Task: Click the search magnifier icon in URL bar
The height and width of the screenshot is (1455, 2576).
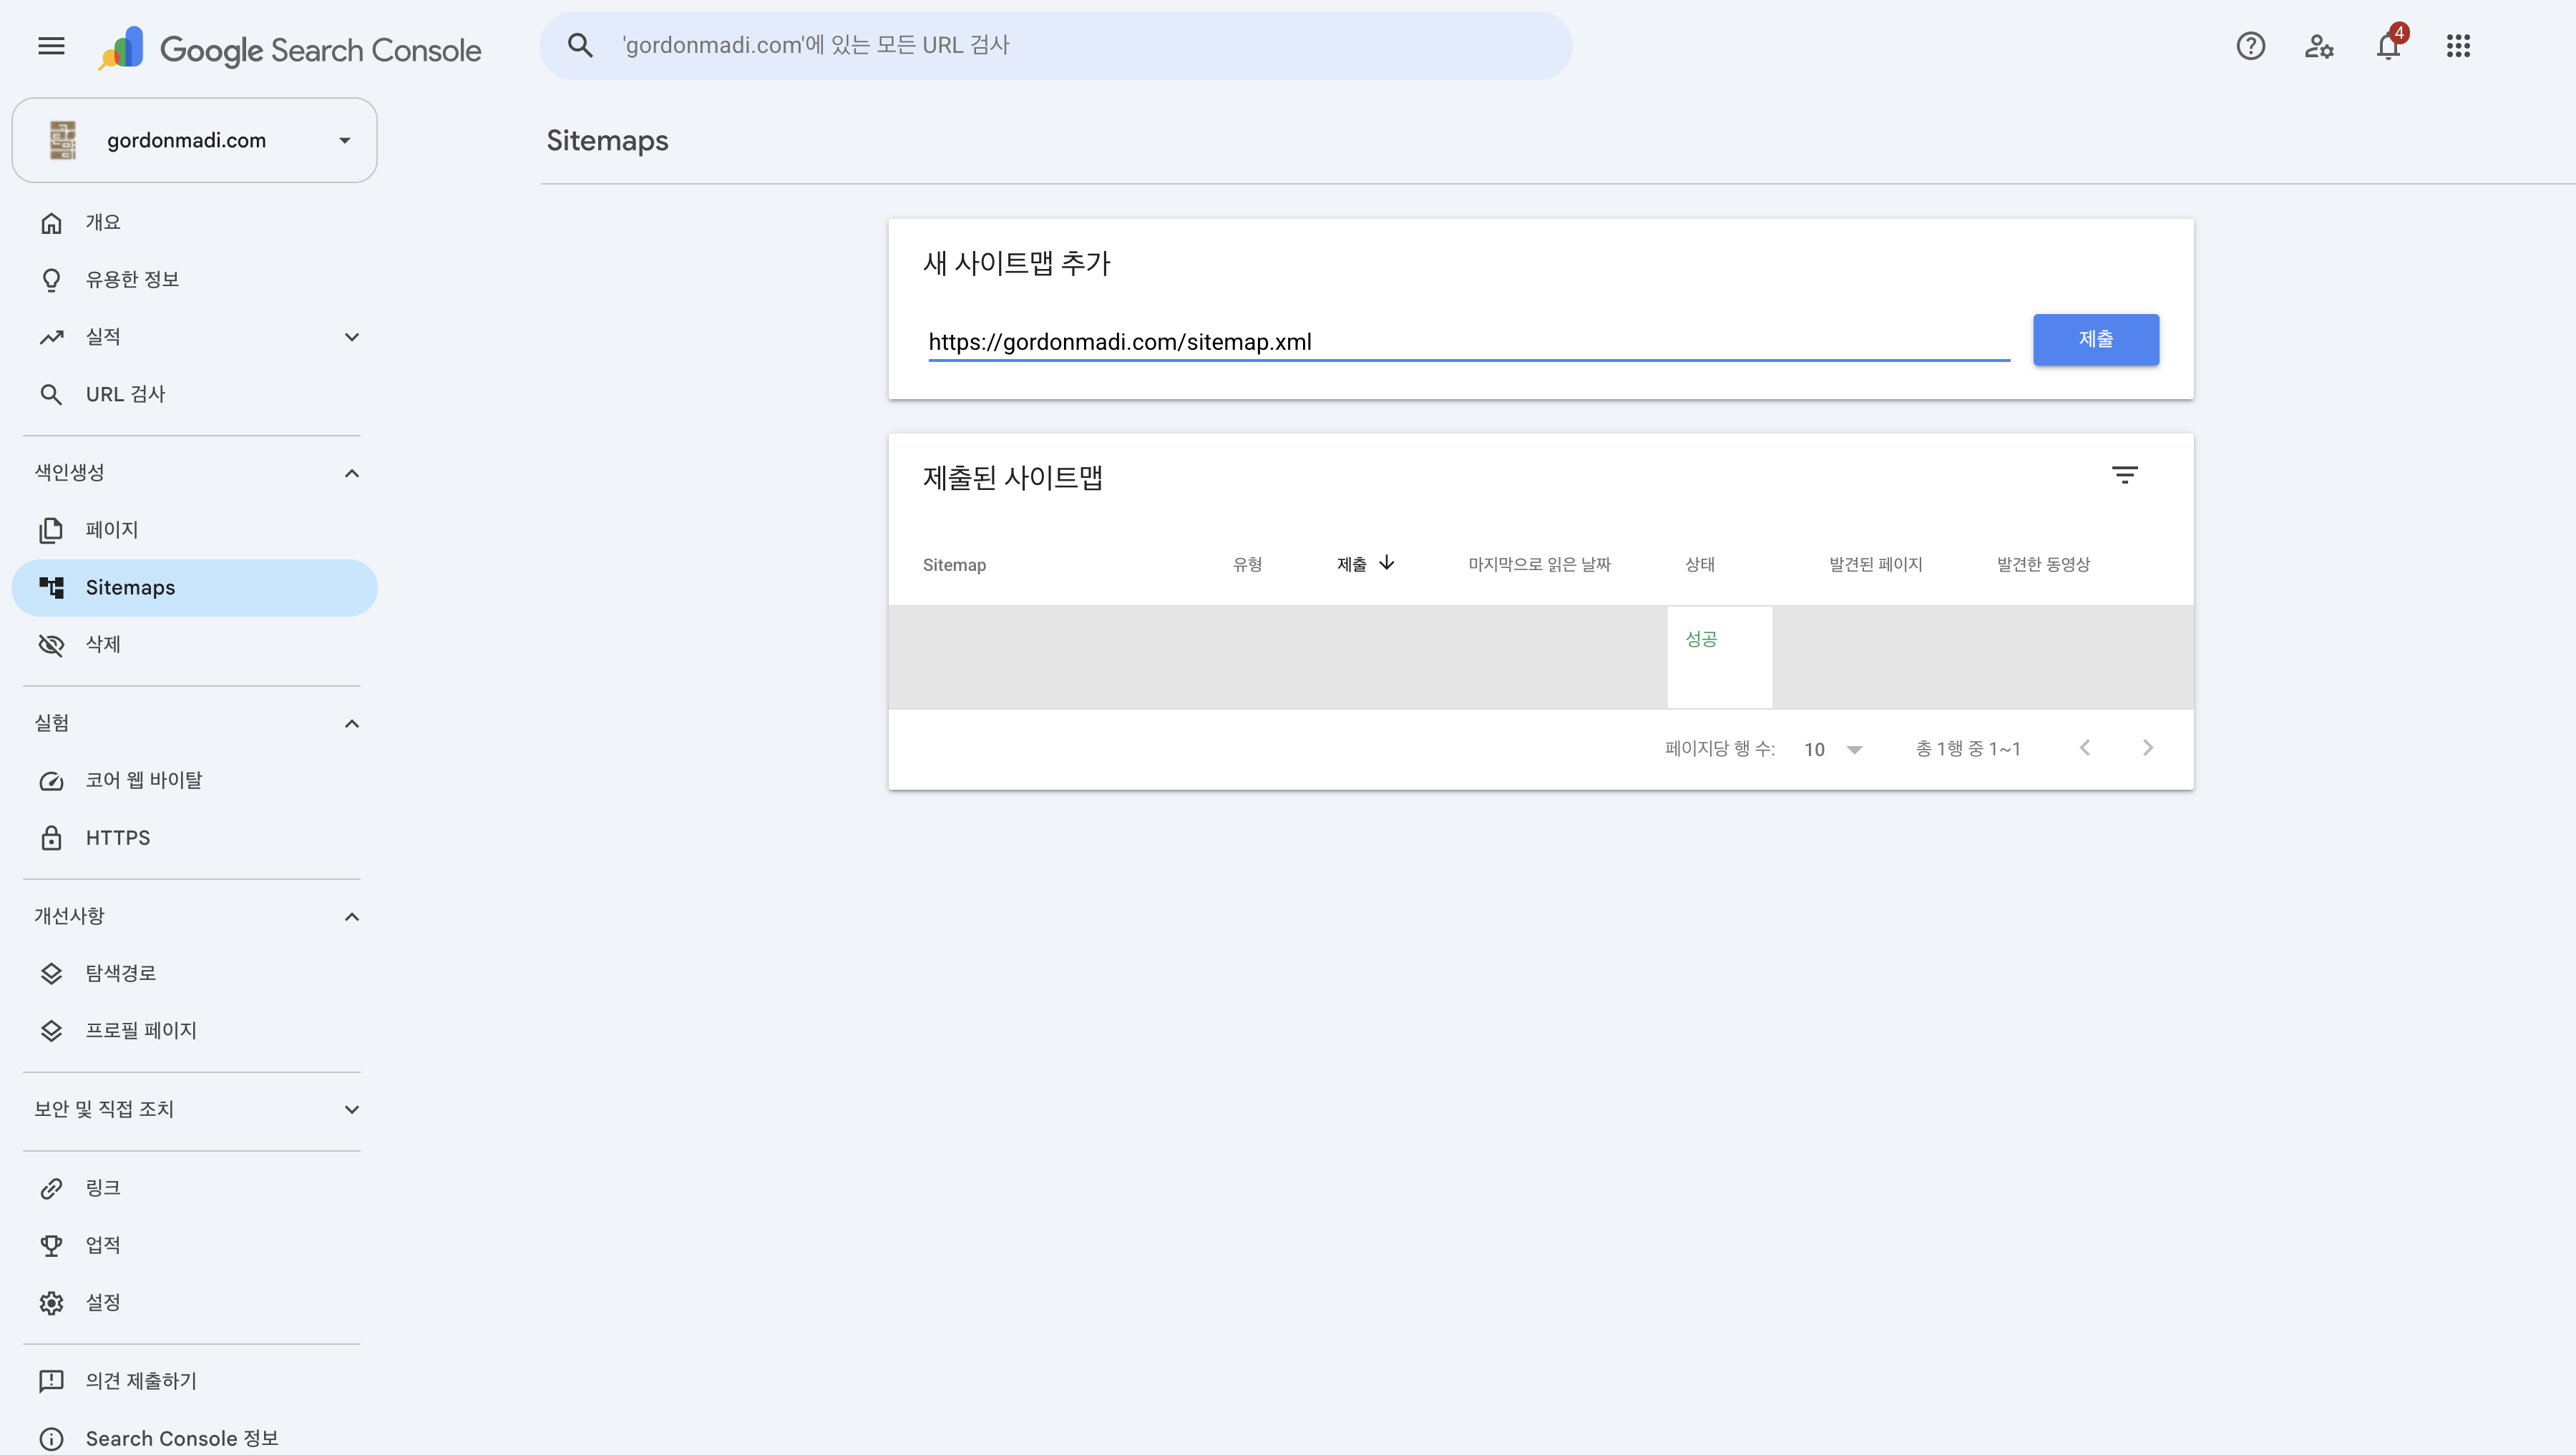Action: click(580, 45)
